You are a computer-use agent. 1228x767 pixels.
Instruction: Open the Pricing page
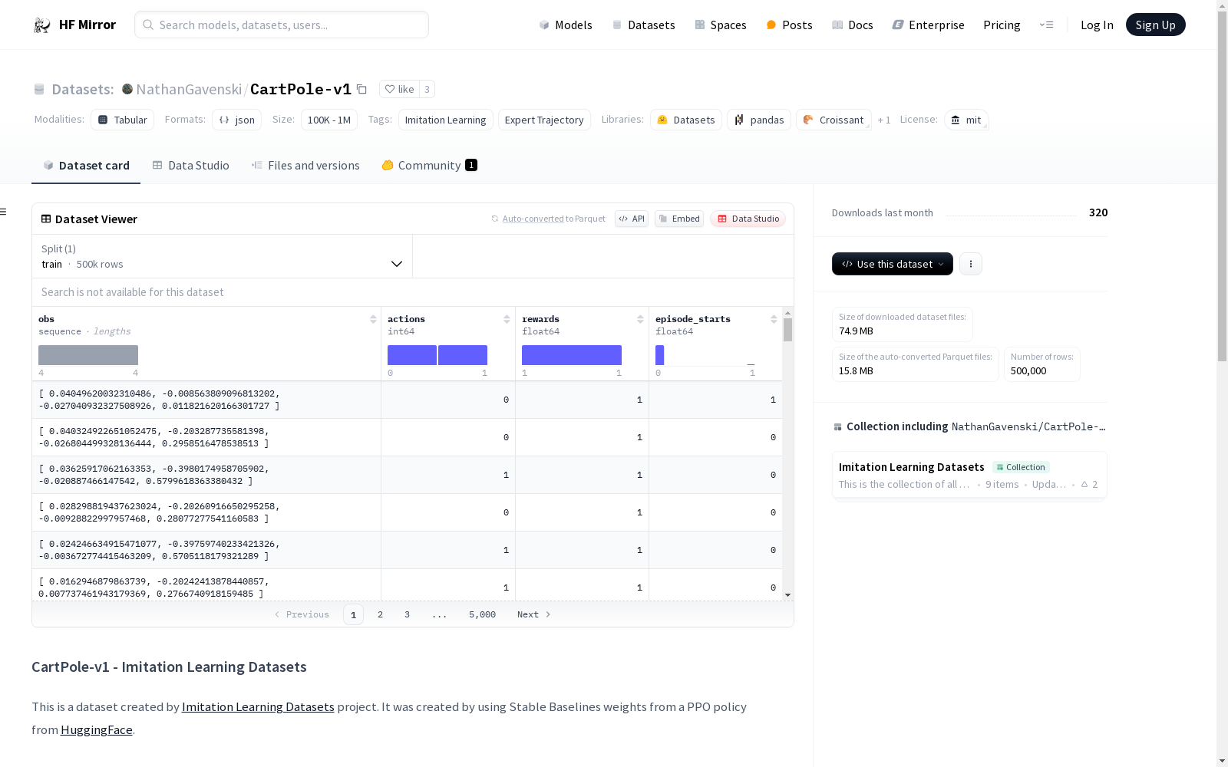(x=1002, y=25)
